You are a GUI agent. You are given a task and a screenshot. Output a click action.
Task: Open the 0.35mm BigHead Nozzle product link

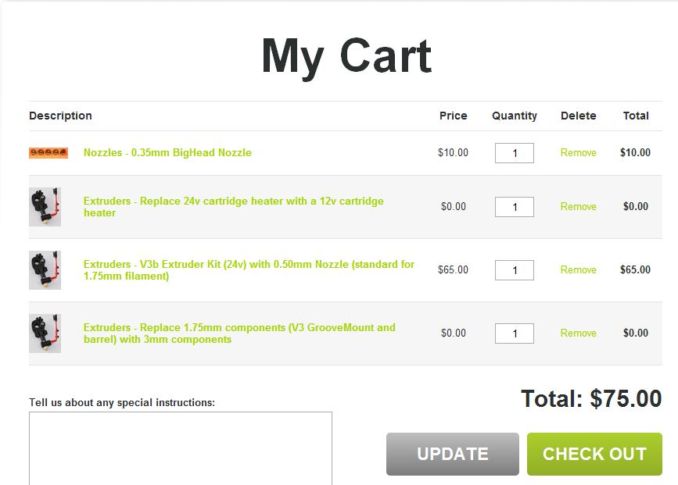(x=167, y=153)
